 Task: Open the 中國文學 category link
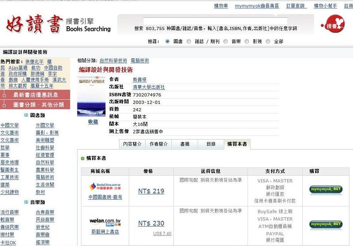pyautogui.click(x=9, y=125)
